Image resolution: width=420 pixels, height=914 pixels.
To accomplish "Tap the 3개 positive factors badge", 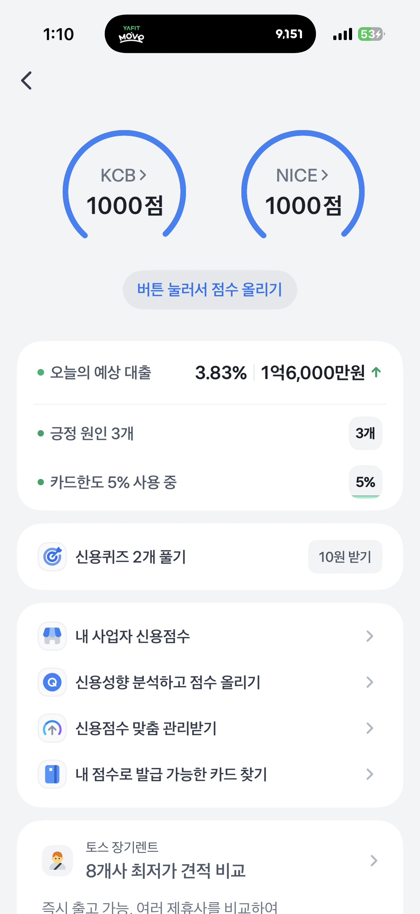I will (x=365, y=433).
